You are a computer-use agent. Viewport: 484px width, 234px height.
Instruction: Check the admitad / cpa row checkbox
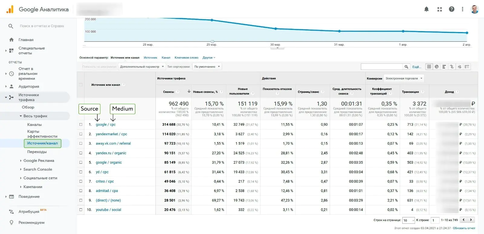point(81,191)
